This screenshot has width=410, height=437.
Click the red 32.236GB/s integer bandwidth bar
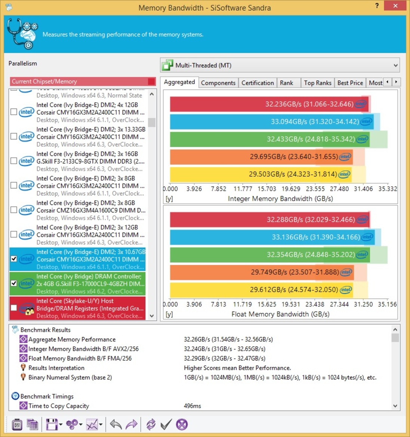click(269, 104)
